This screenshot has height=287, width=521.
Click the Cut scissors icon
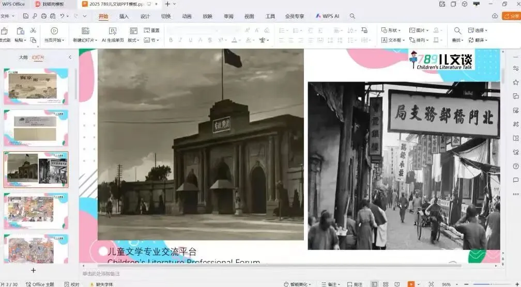click(33, 31)
